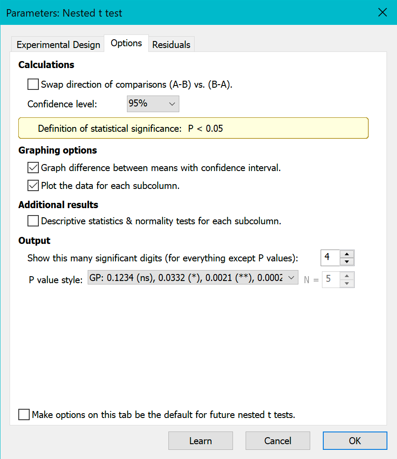Click the significant digits input field
Screen dimensions: 397x459
click(330, 258)
